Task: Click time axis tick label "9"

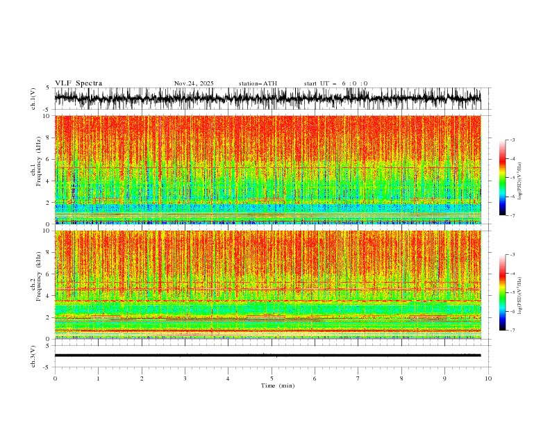Action: 444,378
